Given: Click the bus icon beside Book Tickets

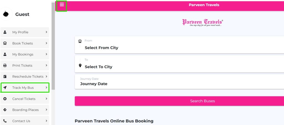Looking at the screenshot, I should [x=5, y=43].
